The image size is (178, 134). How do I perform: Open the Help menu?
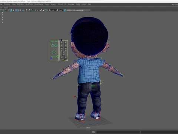89,4
